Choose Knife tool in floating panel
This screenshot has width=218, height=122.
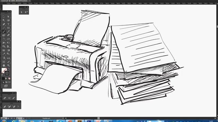tap(14, 98)
